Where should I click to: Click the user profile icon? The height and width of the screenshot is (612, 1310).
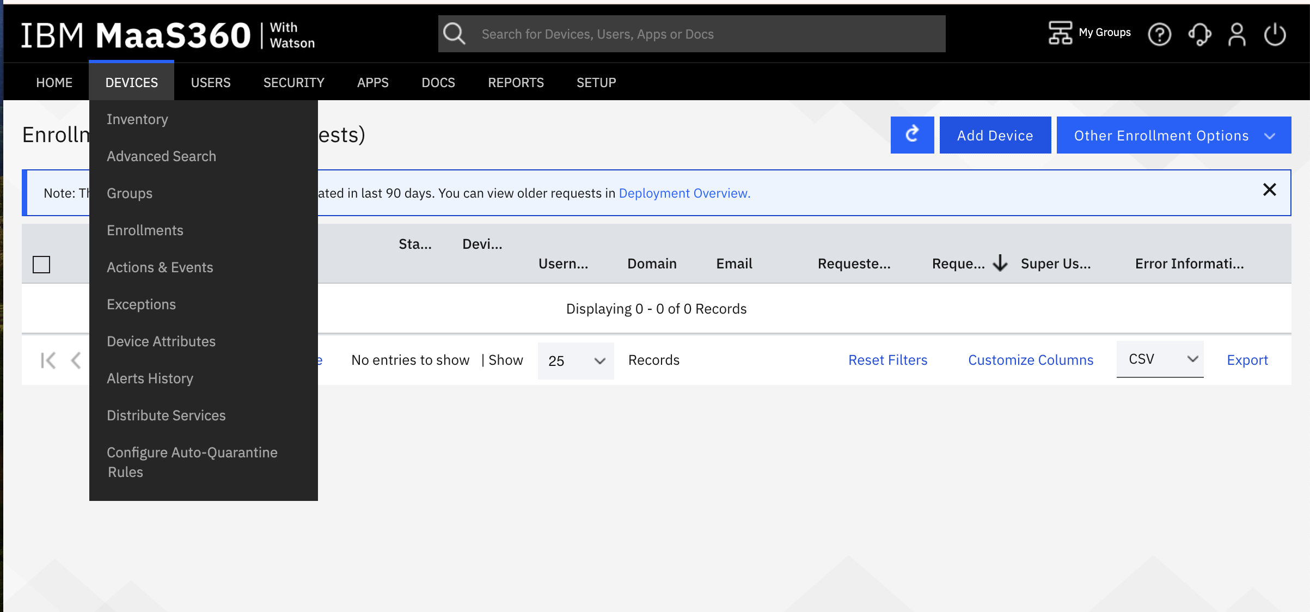(x=1236, y=34)
